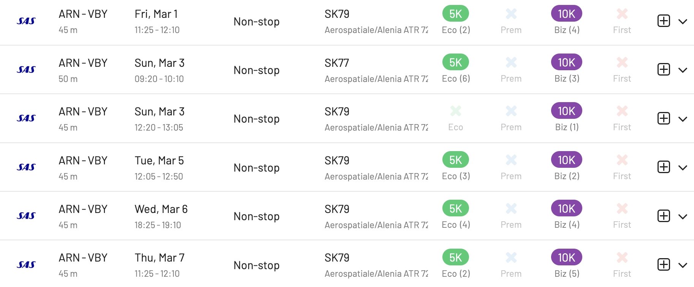Expand details for Tue, Mar 5 flight

[x=683, y=168]
